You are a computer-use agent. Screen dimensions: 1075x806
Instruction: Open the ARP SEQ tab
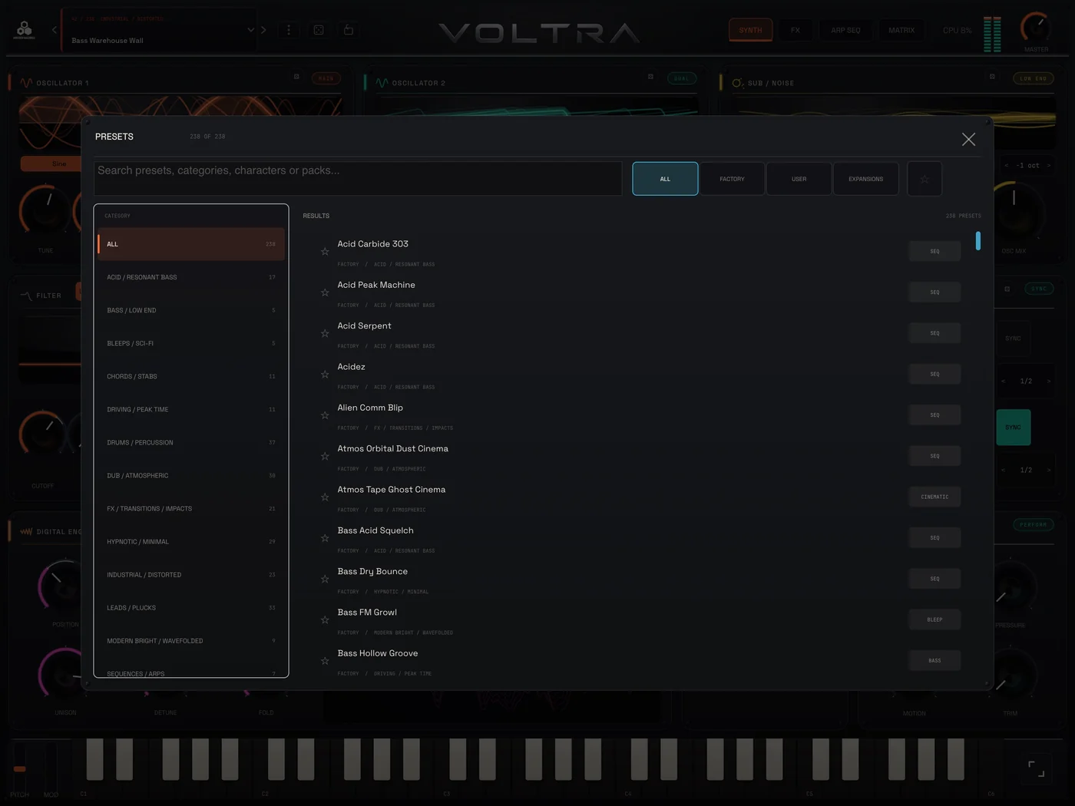click(845, 30)
